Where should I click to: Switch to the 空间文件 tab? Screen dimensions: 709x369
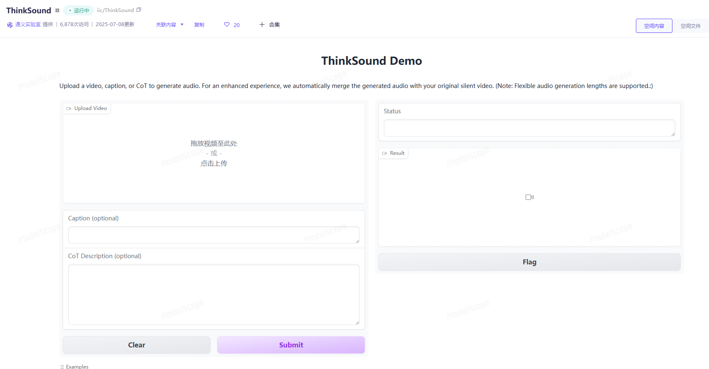[690, 26]
